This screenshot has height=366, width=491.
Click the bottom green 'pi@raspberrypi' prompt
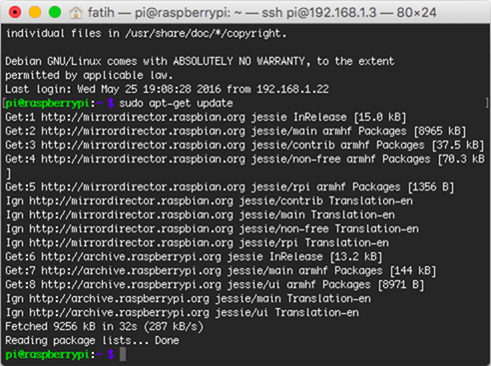tap(48, 355)
